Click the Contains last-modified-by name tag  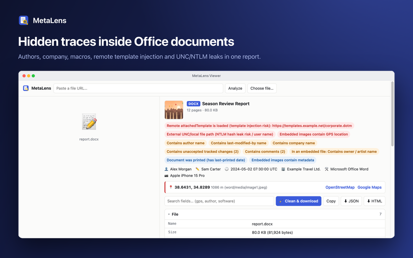238,143
